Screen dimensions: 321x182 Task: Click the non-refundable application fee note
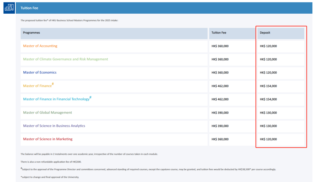point(51,162)
